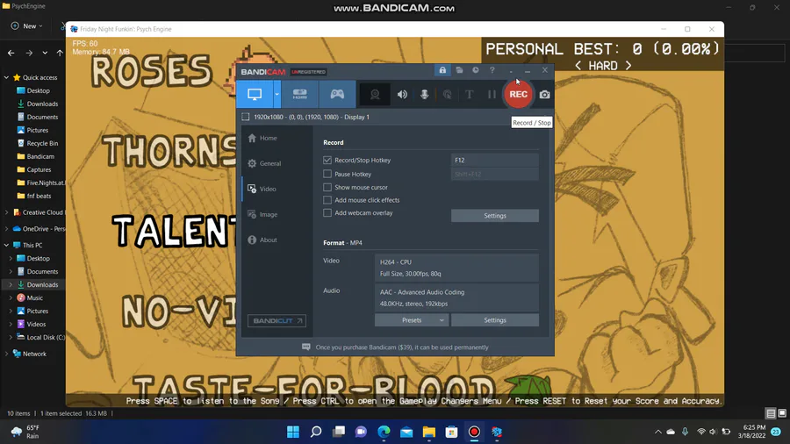This screenshot has width=790, height=444.
Task: Open the Image section in Bandicam sidebar
Action: click(277, 214)
